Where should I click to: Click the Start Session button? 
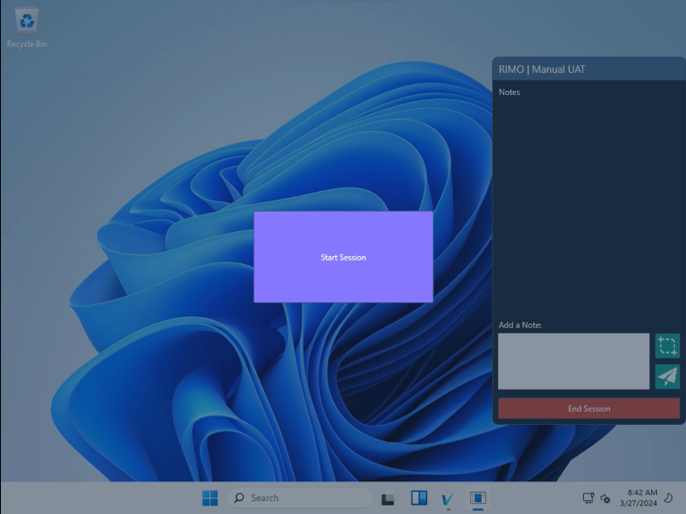point(343,257)
